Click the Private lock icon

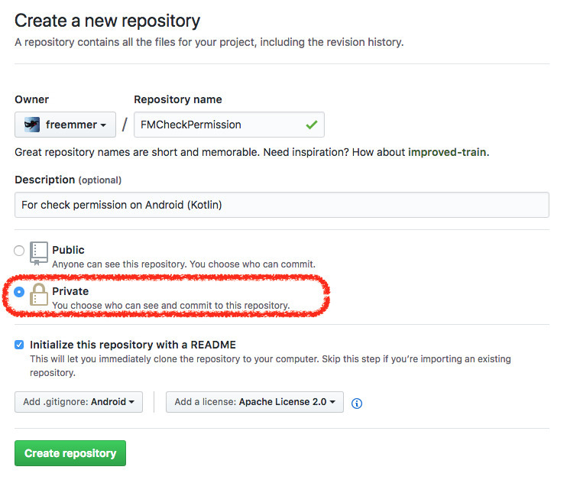(39, 295)
